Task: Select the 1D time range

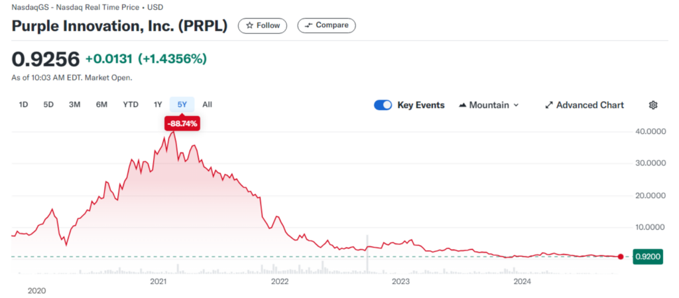Action: [x=24, y=104]
